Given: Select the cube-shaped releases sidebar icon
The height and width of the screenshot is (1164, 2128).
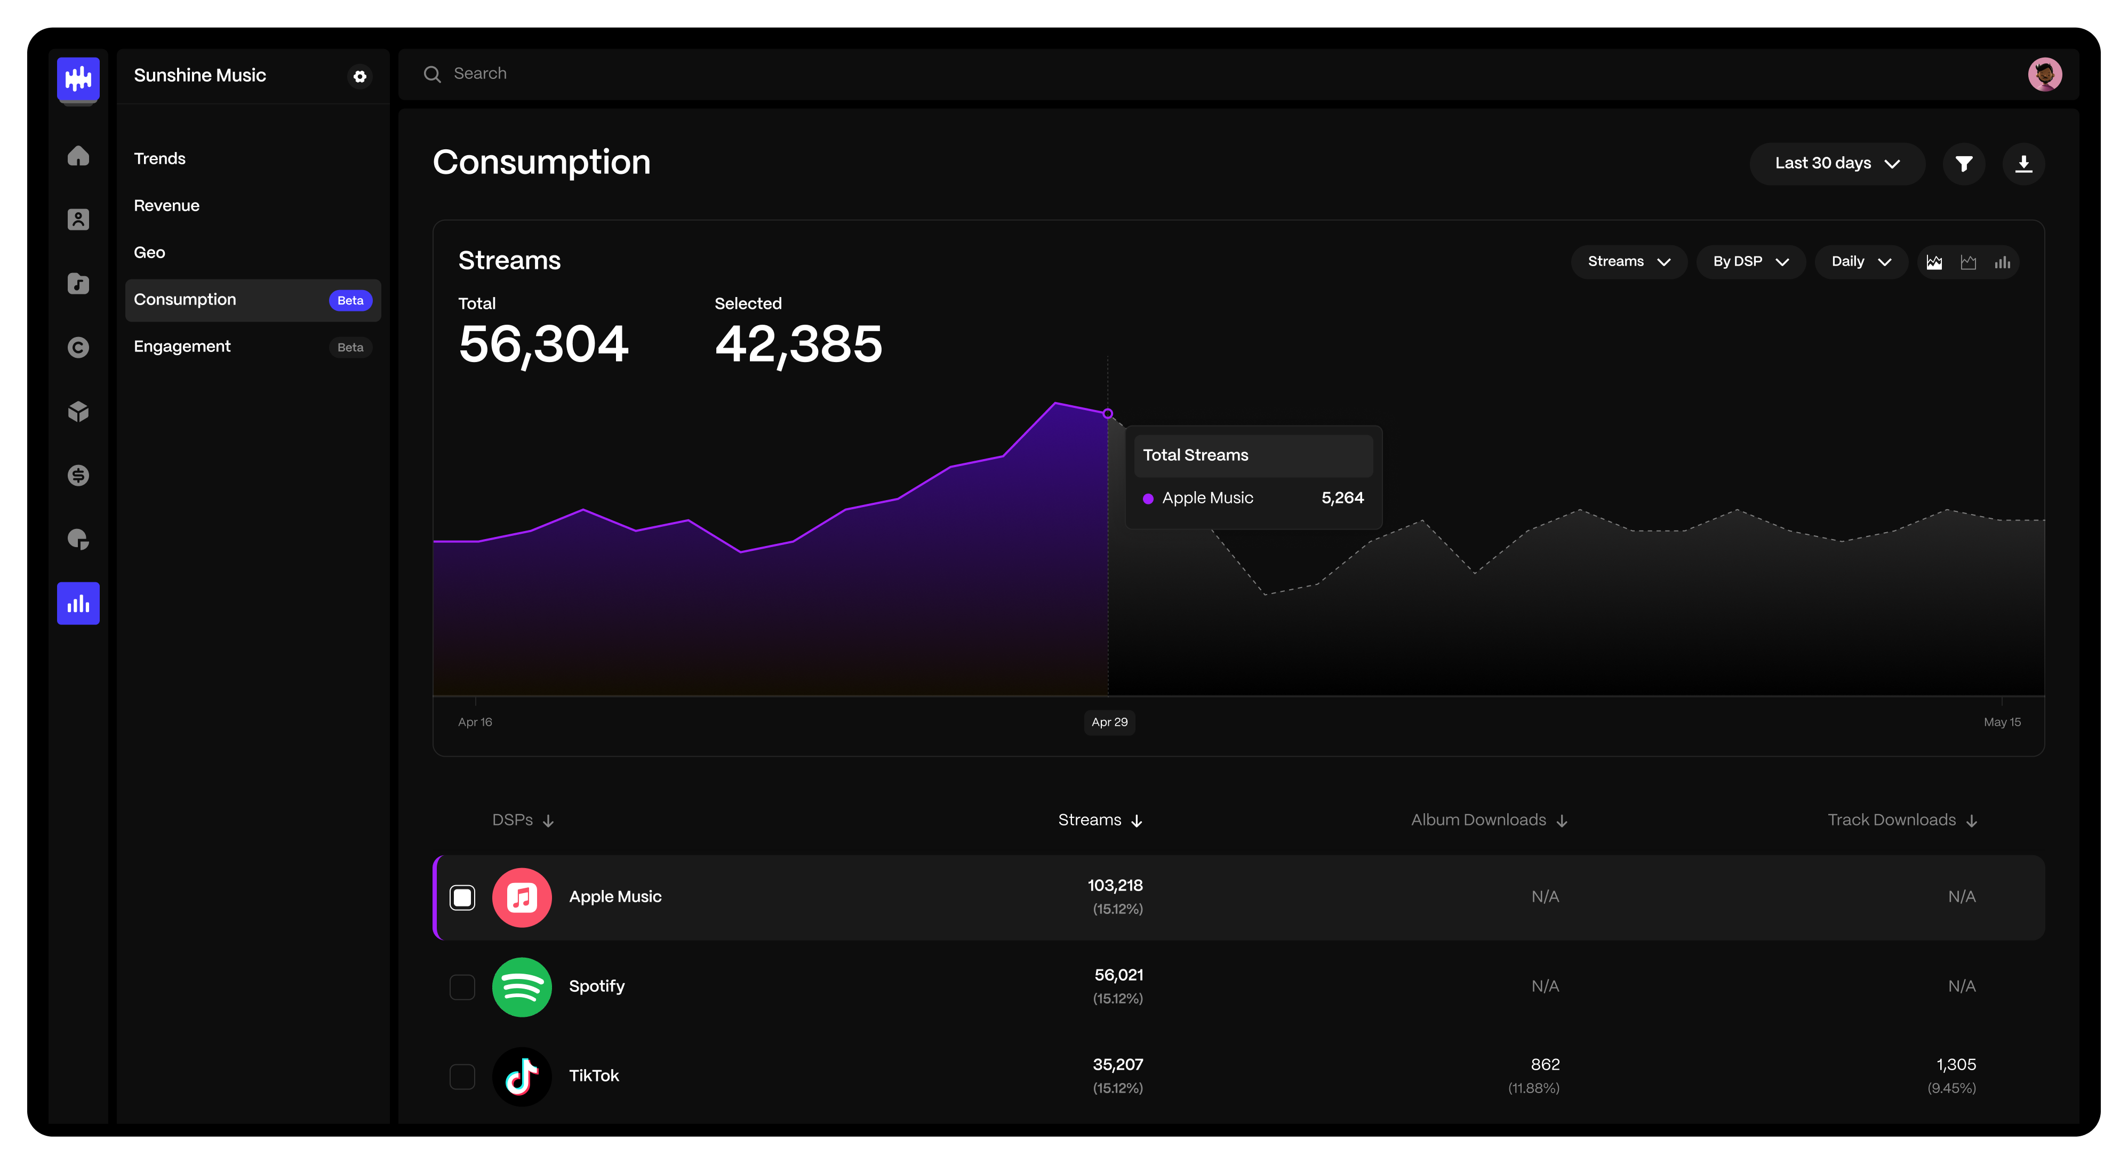Looking at the screenshot, I should pos(78,412).
